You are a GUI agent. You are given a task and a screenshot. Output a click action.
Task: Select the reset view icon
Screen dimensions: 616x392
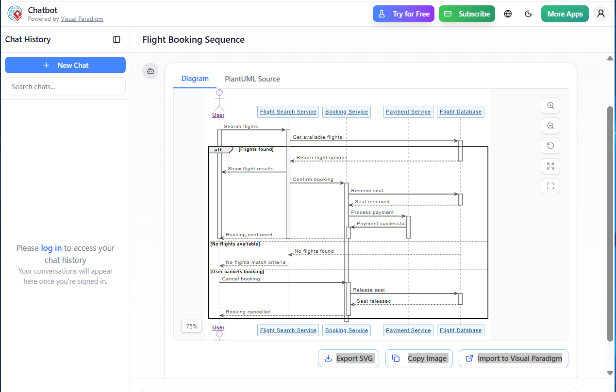tap(550, 146)
